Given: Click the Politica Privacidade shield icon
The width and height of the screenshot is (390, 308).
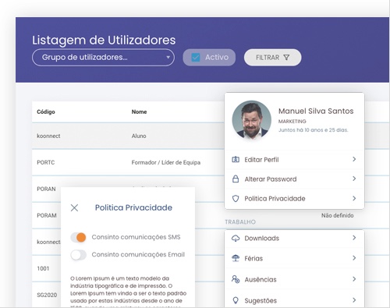Looking at the screenshot, I should tap(236, 199).
